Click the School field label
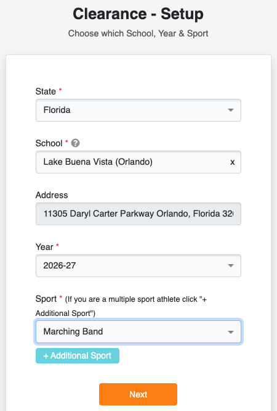The height and width of the screenshot is (411, 277). (49, 143)
